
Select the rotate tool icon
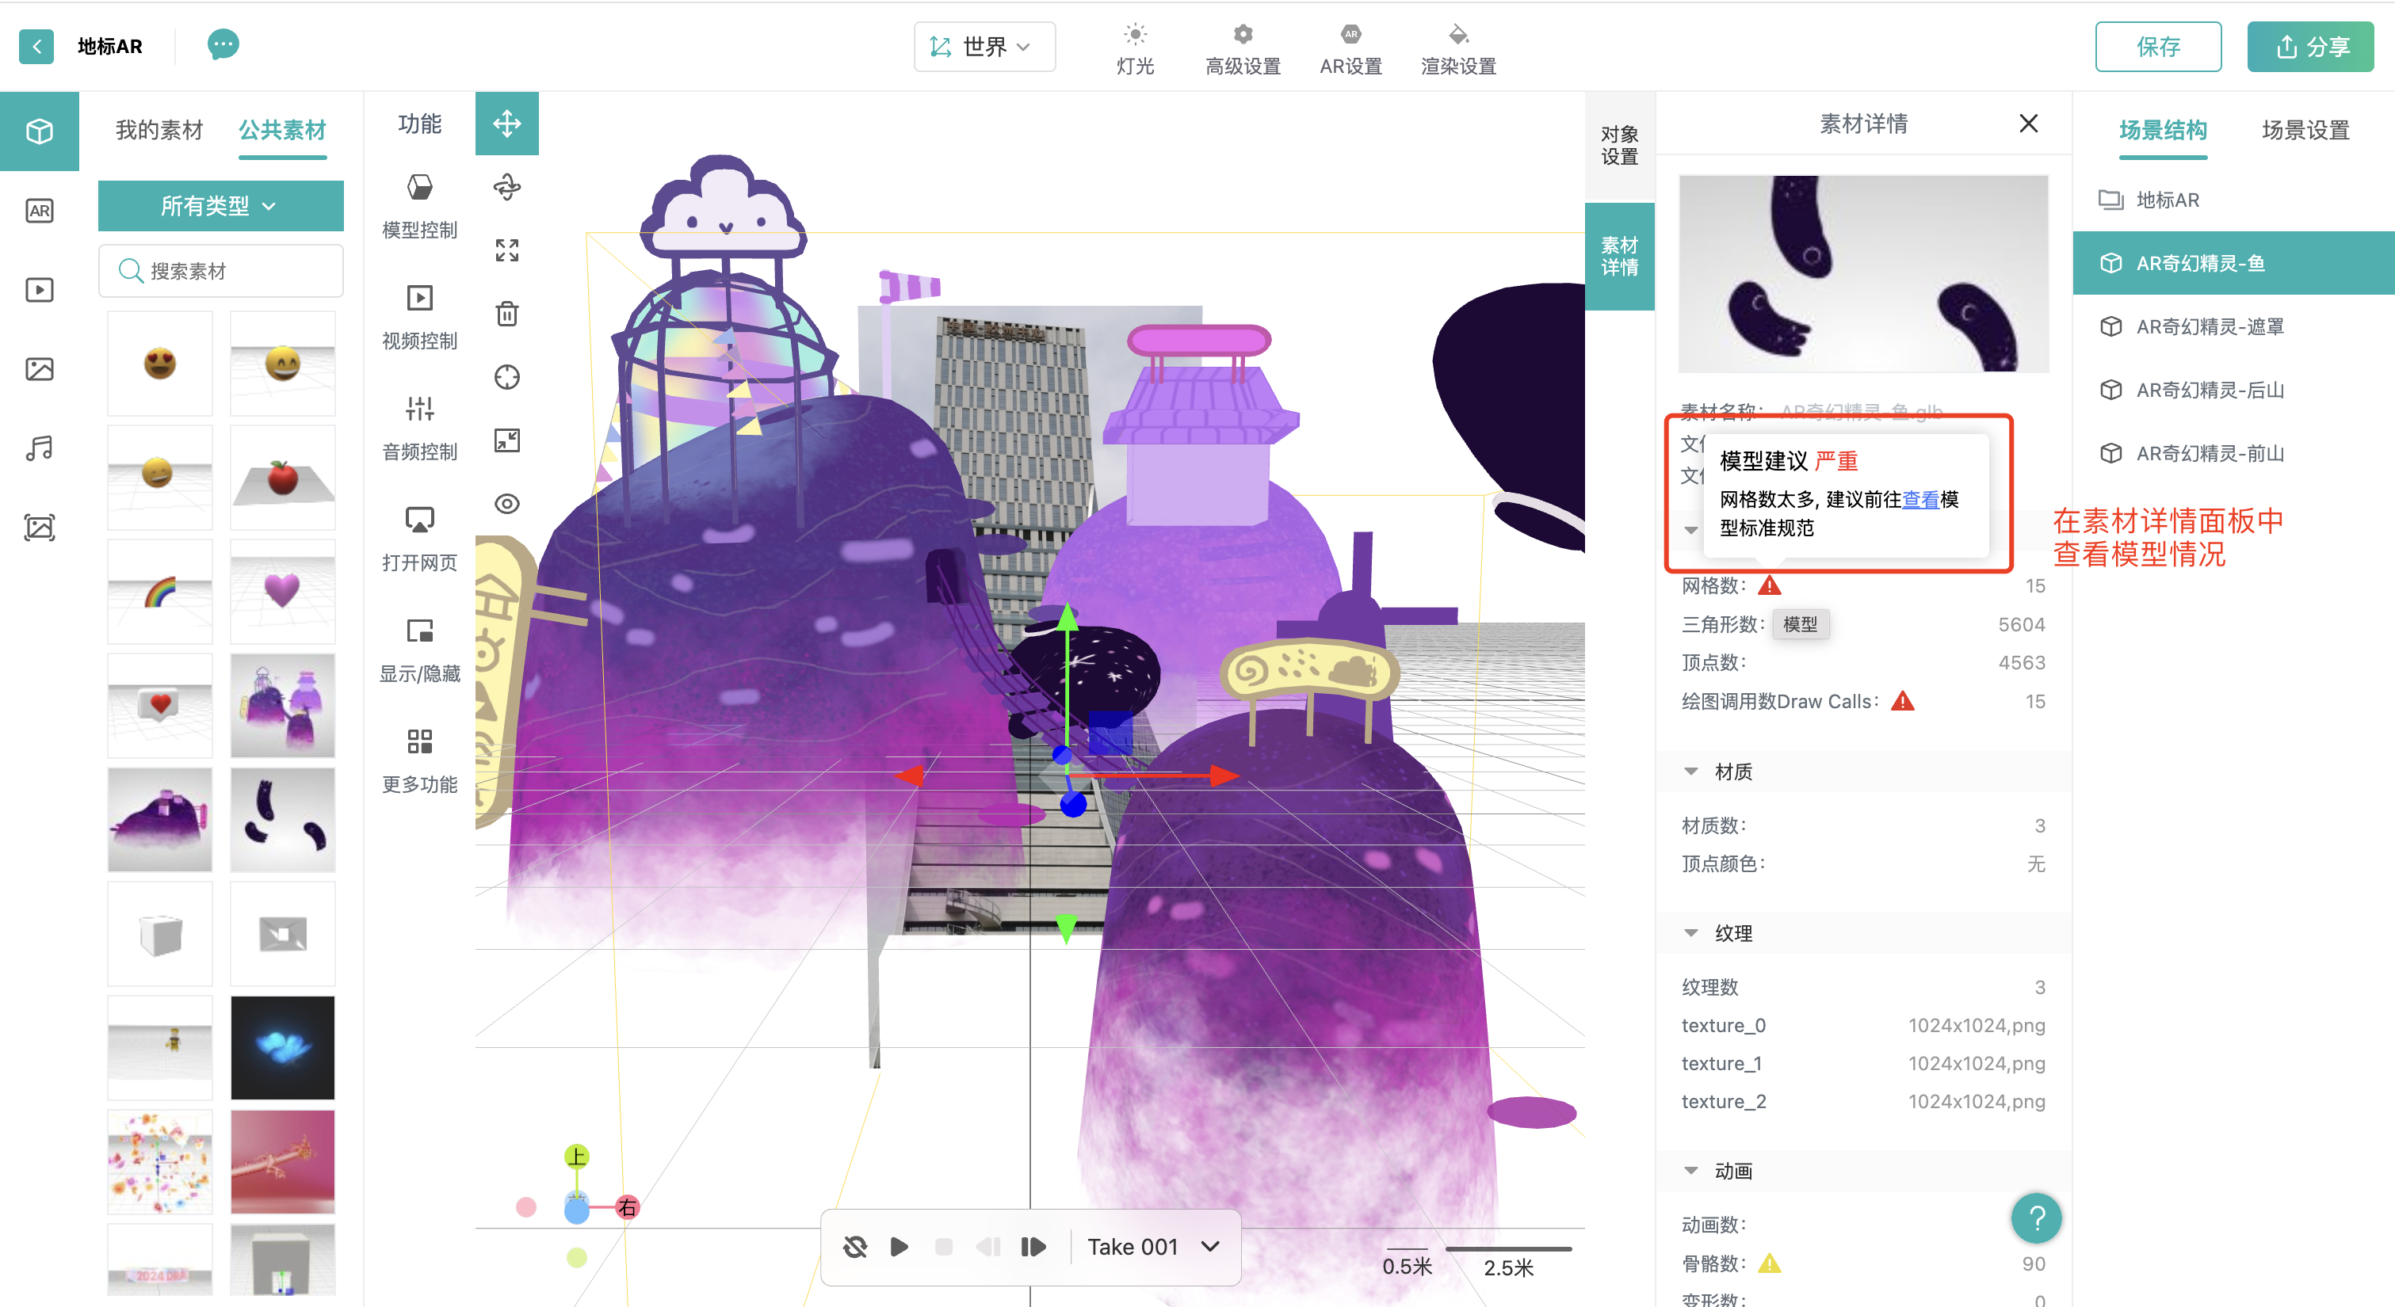pos(506,187)
